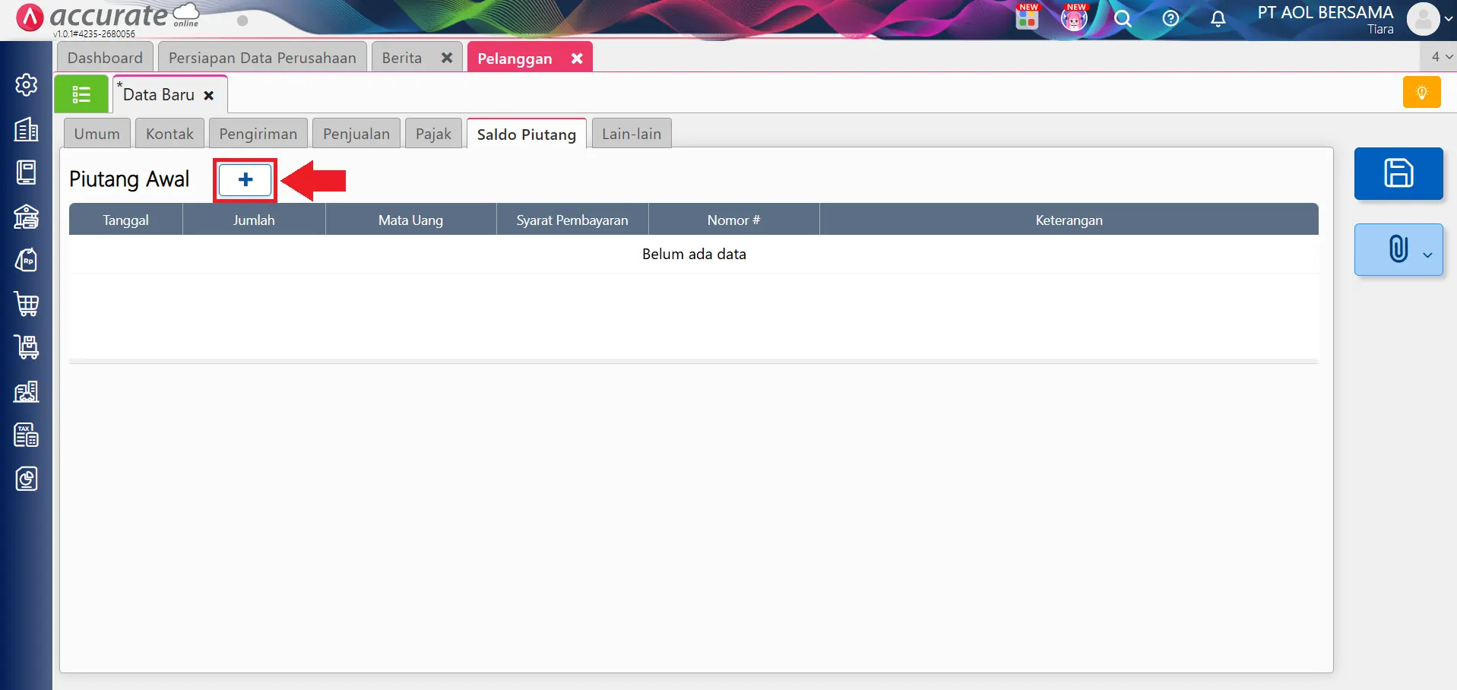This screenshot has height=690, width=1457.
Task: Open the Pengiriman tab
Action: [x=258, y=134]
